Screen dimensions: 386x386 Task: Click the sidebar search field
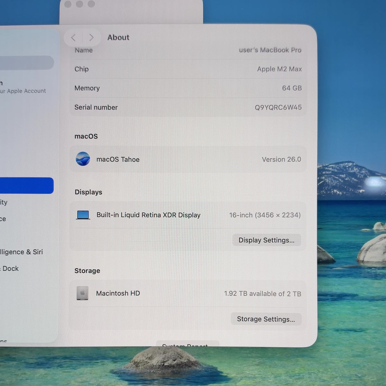(x=27, y=62)
